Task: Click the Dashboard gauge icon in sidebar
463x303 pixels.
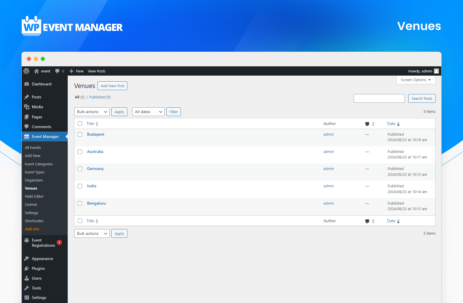Action: (x=27, y=84)
